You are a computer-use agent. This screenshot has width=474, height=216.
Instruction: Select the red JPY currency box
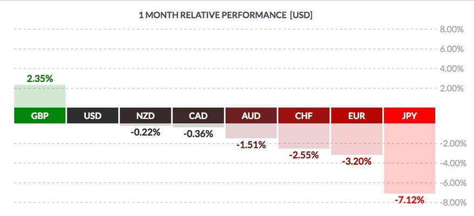point(409,115)
